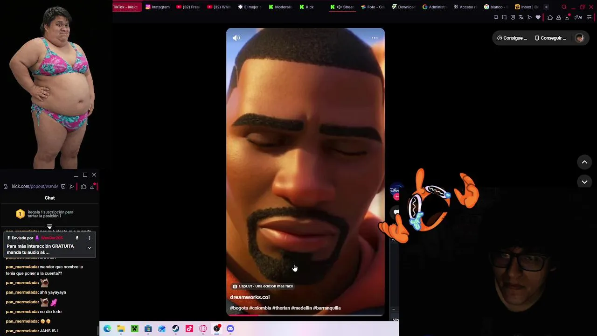Click the pin icon in browser toolbar

click(496, 17)
